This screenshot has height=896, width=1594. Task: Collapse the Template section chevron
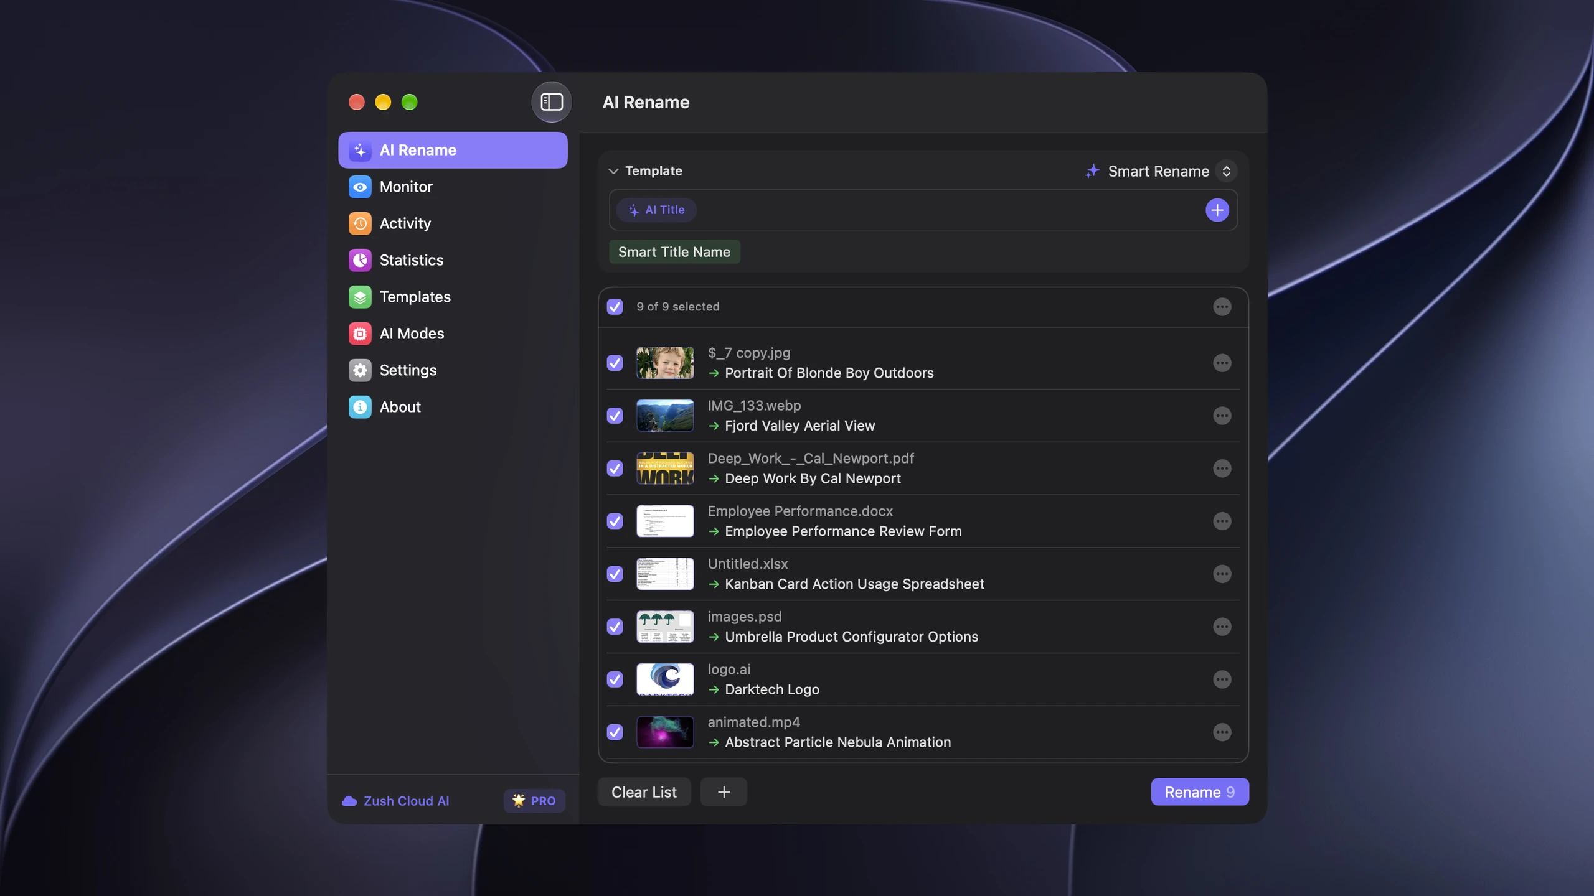pyautogui.click(x=613, y=171)
